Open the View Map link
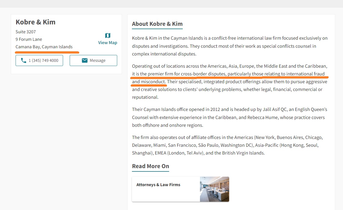This screenshot has height=210, width=343. [x=107, y=43]
